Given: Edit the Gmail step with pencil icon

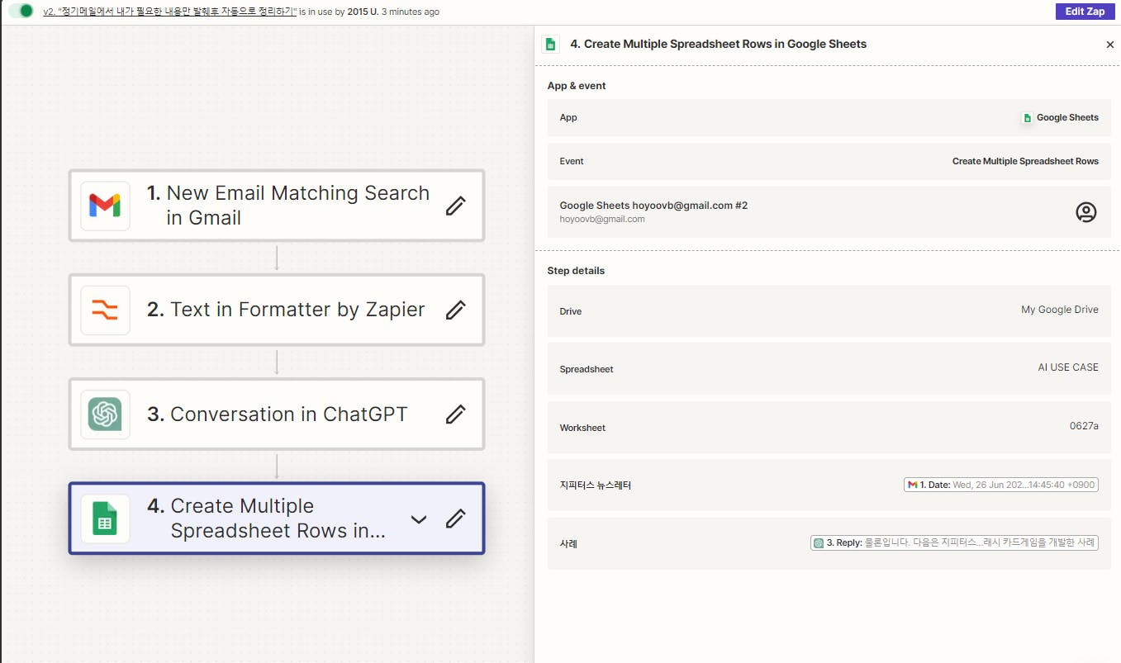Looking at the screenshot, I should (455, 206).
